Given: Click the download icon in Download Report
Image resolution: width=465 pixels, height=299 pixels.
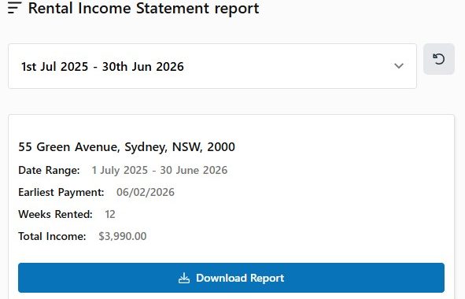Looking at the screenshot, I should click(x=184, y=279).
